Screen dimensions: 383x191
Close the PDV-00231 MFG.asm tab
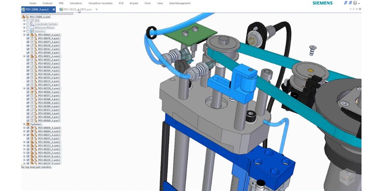97,10
